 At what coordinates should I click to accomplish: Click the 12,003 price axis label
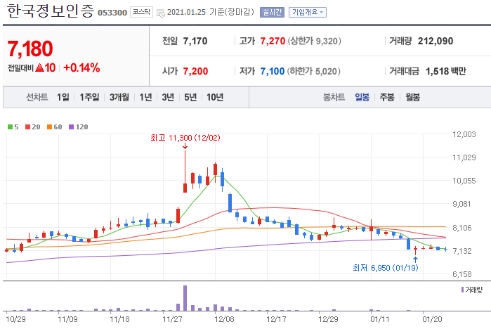(464, 134)
